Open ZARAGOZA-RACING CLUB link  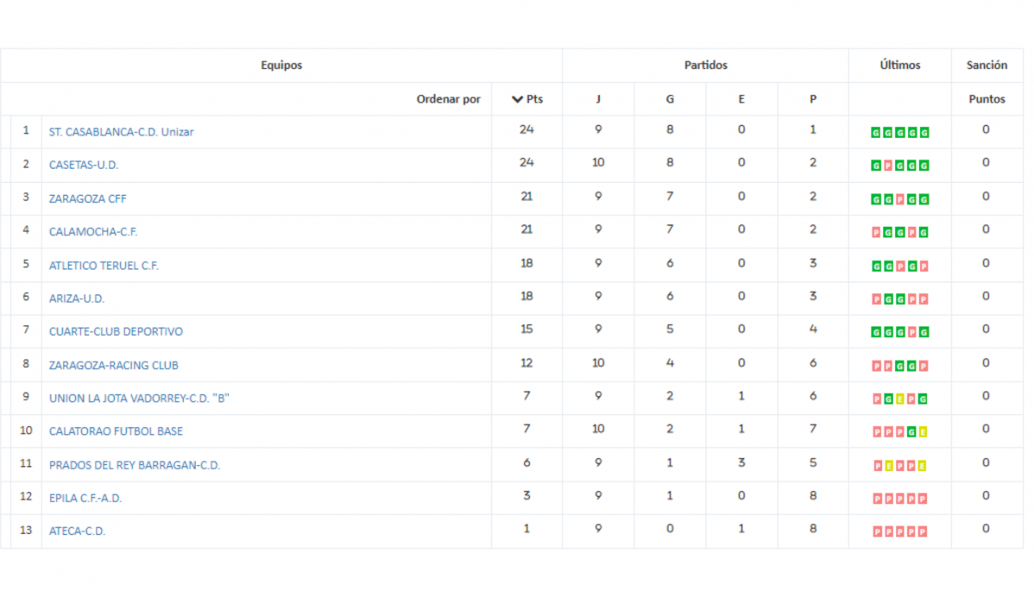pyautogui.click(x=113, y=365)
